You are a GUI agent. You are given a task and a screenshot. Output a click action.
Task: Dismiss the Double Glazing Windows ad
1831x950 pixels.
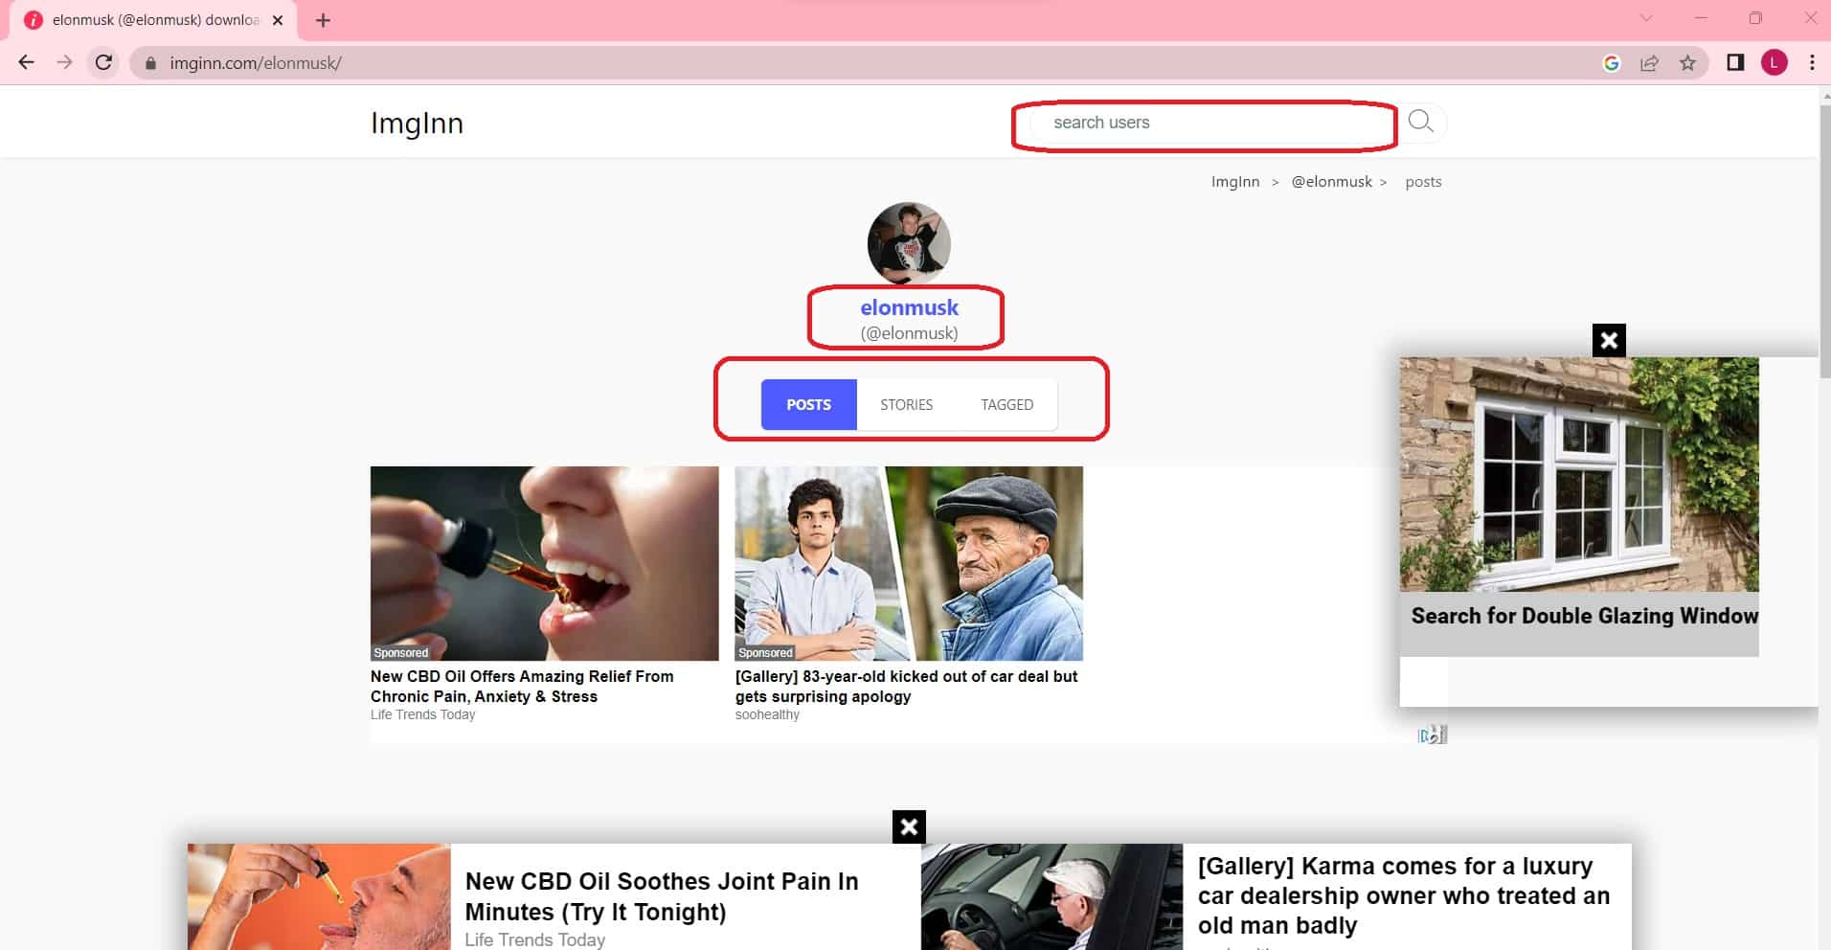point(1608,340)
